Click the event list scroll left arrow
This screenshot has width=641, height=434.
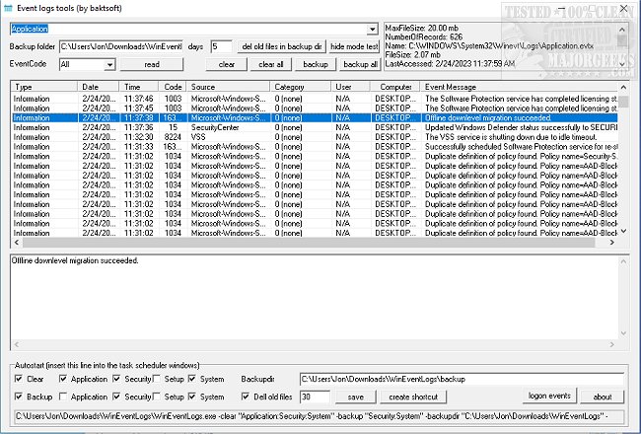17,243
